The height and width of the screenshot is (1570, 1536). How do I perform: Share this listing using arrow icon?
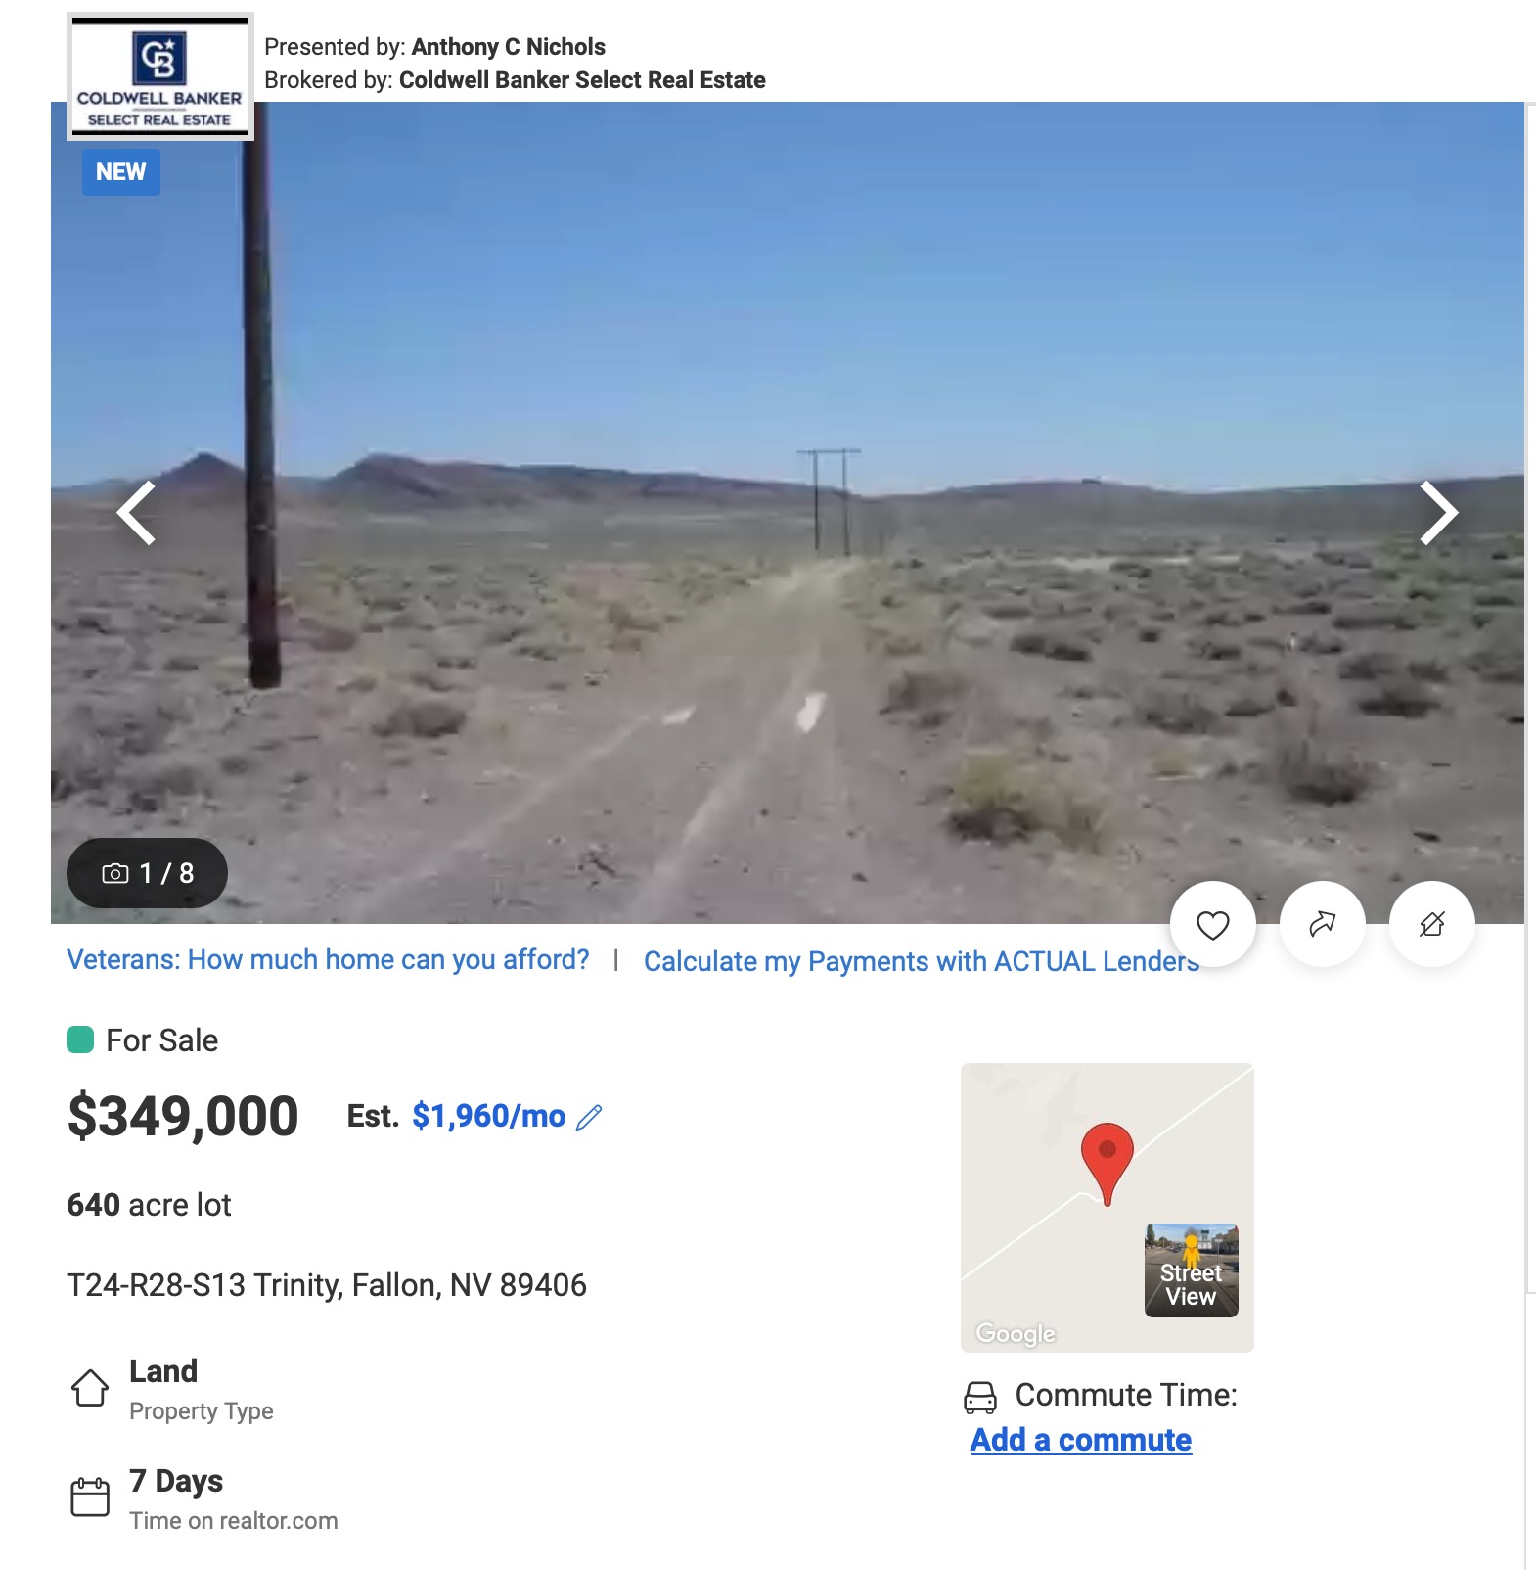tap(1322, 925)
